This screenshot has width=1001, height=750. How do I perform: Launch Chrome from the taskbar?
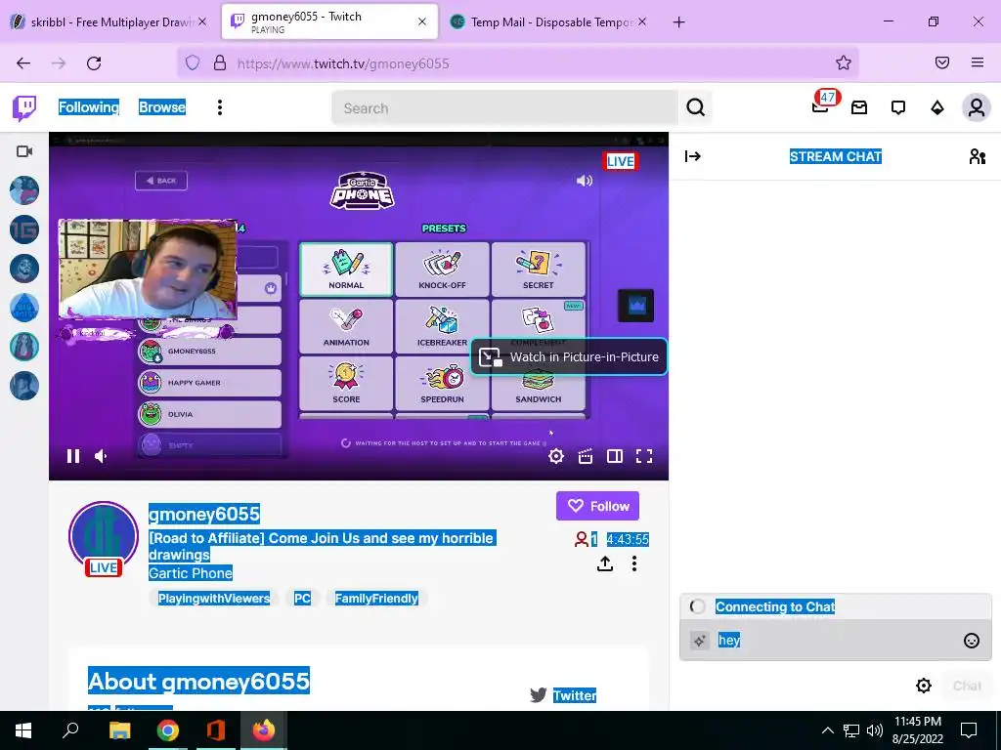click(168, 730)
